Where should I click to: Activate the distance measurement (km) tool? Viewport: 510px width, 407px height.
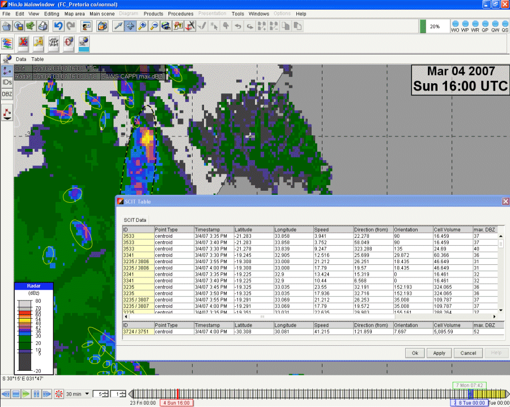click(166, 26)
